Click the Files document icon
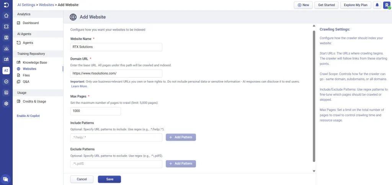Image resolution: width=392 pixels, height=185 pixels. tap(18, 75)
